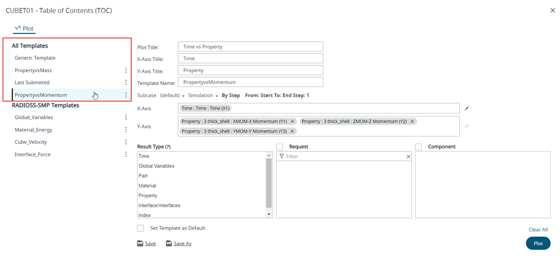Click the X-Axis edit pencil icon

coord(466,109)
